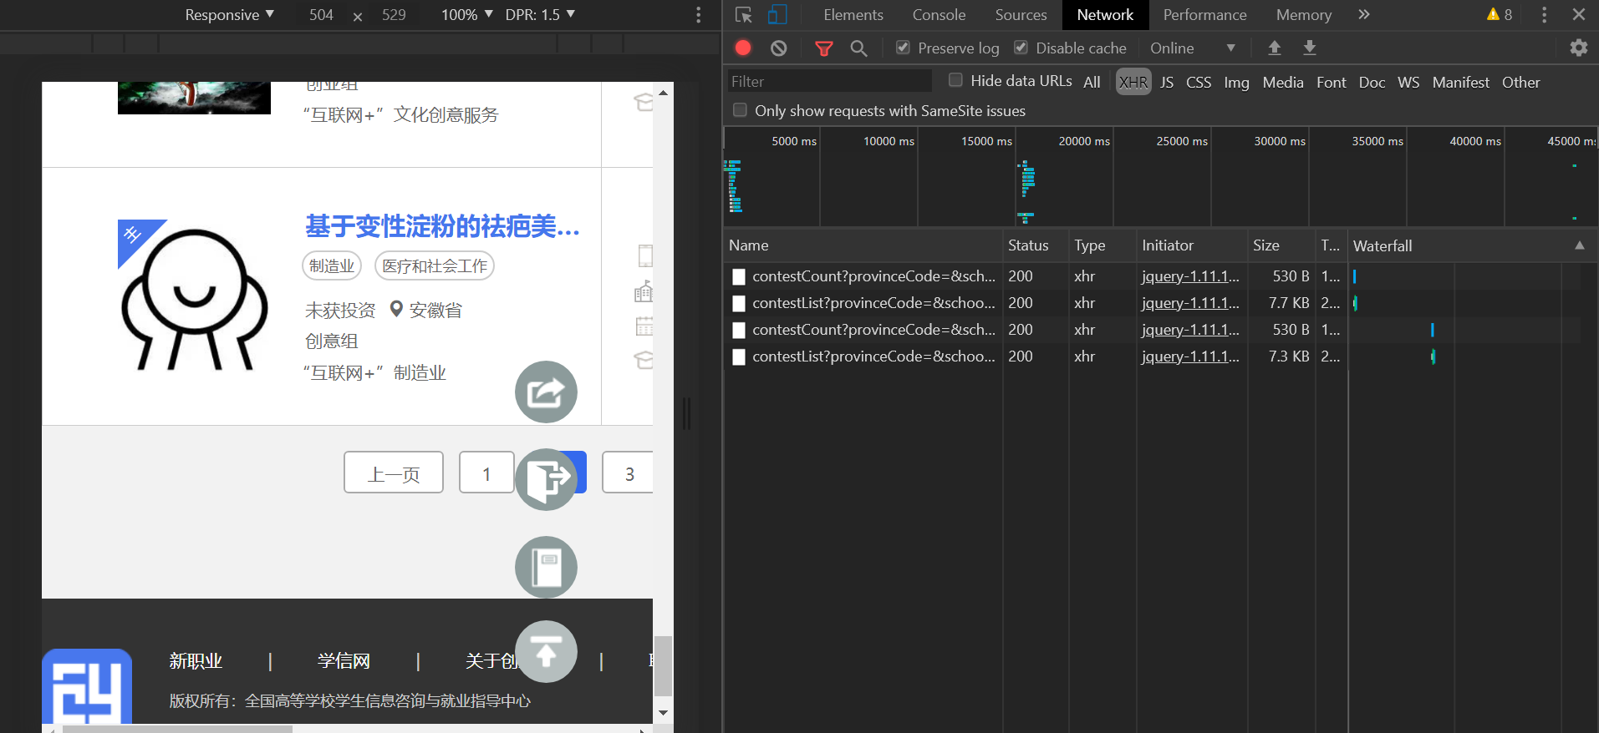Clear the network log
The height and width of the screenshot is (733, 1599).
(x=778, y=48)
